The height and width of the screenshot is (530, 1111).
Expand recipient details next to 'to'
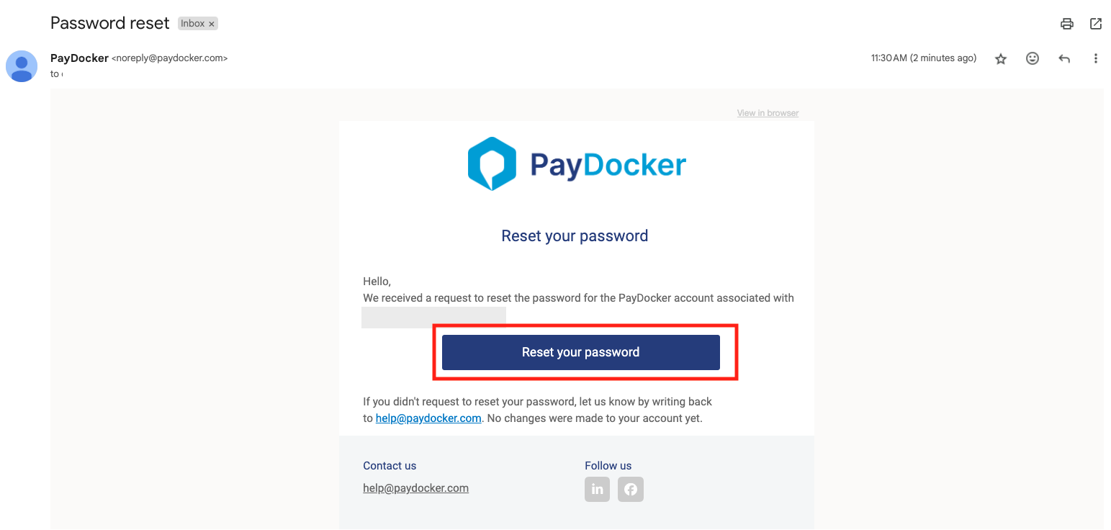point(61,74)
